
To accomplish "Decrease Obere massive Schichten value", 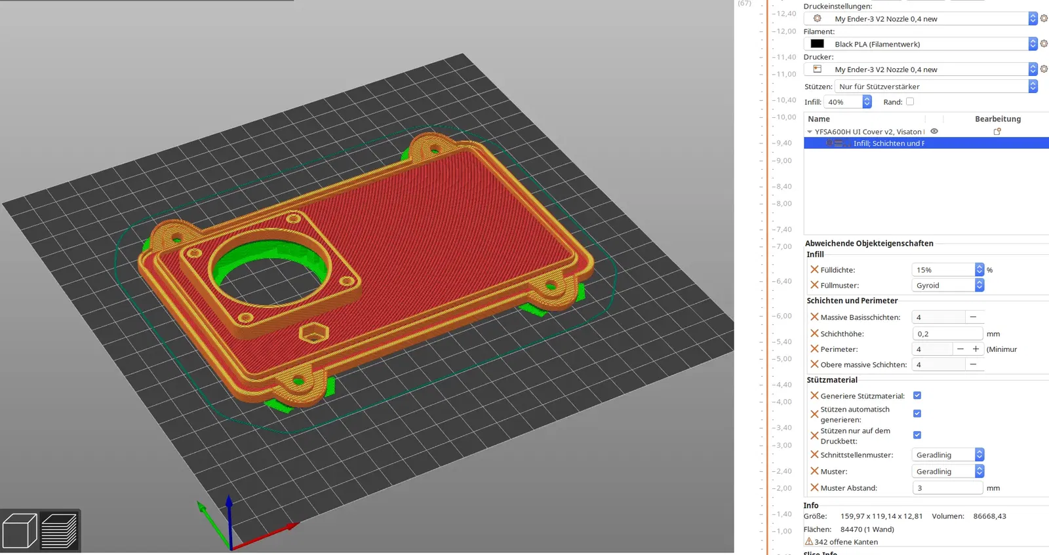I will coord(974,364).
